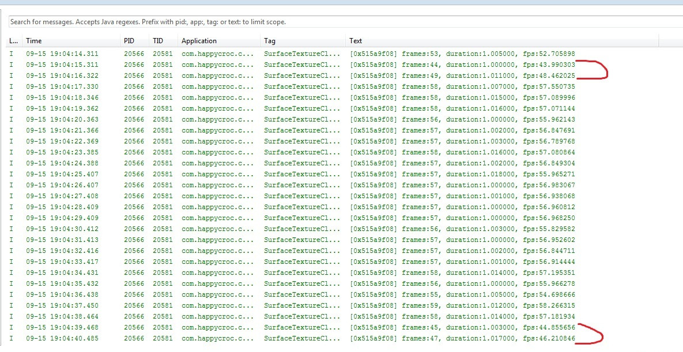Select SurfaceTextureCl... tag in the 19:04:25.407 row
This screenshot has width=683, height=352.
(302, 174)
